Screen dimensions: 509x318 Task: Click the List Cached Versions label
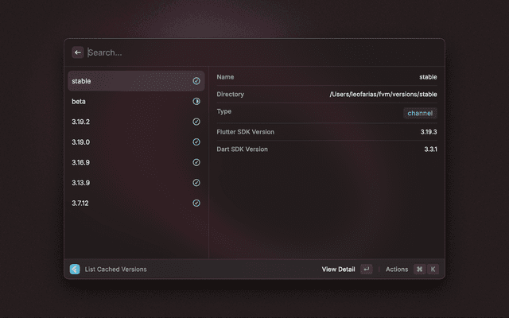pos(115,270)
